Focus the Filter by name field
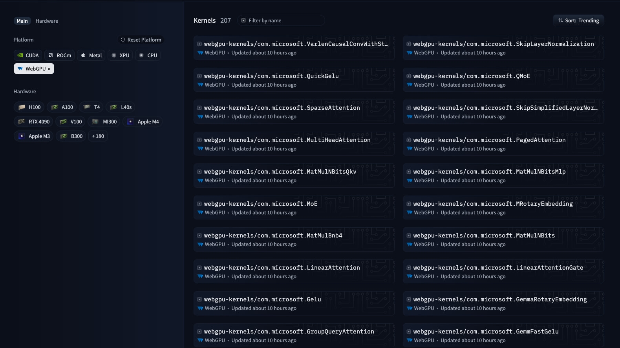Viewport: 620px width, 348px height. pos(281,20)
